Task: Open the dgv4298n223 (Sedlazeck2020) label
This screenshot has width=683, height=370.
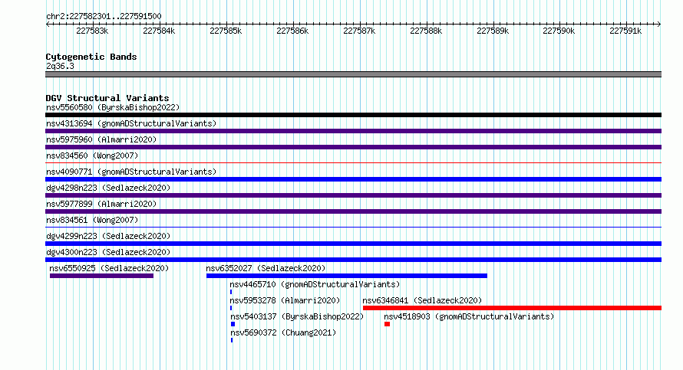Action: [108, 188]
